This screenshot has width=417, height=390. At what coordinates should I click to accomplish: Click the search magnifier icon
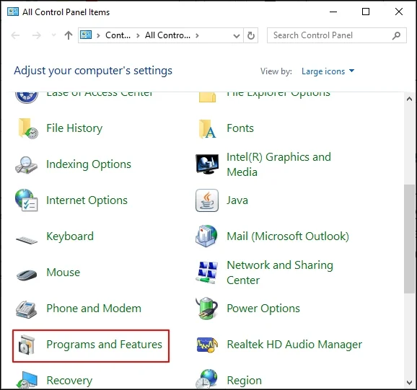point(396,35)
